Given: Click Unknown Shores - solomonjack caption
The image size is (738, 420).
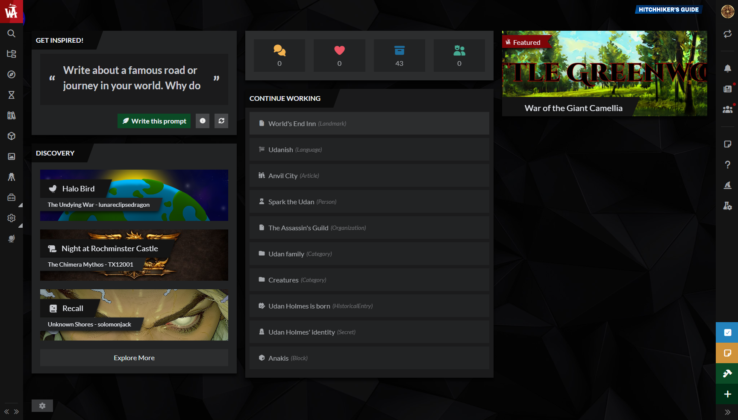Looking at the screenshot, I should click(89, 324).
